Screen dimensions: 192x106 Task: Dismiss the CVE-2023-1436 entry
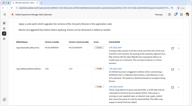coord(178,69)
